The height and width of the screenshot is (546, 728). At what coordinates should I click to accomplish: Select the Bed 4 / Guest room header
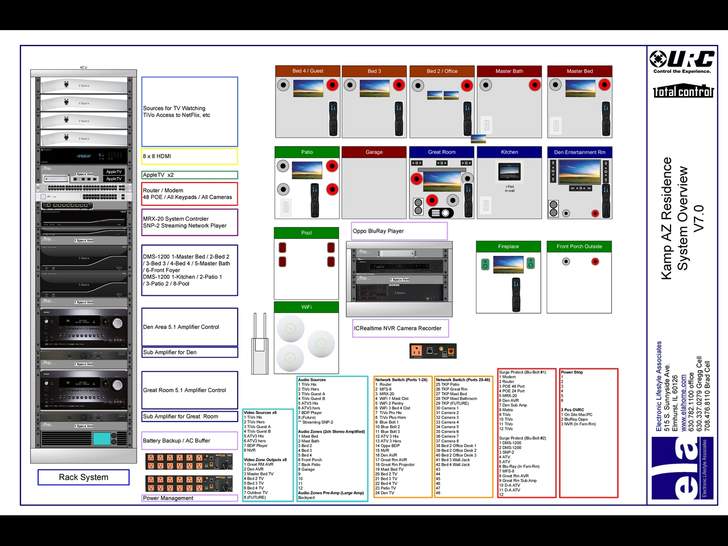coord(308,71)
